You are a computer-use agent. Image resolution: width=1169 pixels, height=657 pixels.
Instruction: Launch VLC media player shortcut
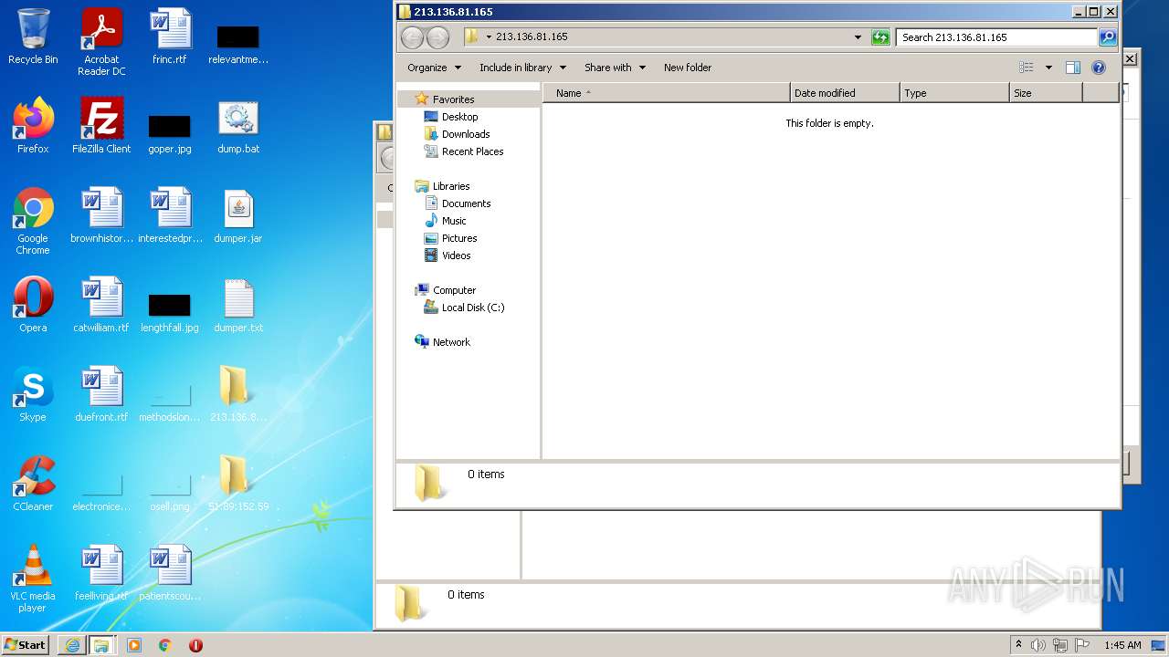[x=33, y=579]
